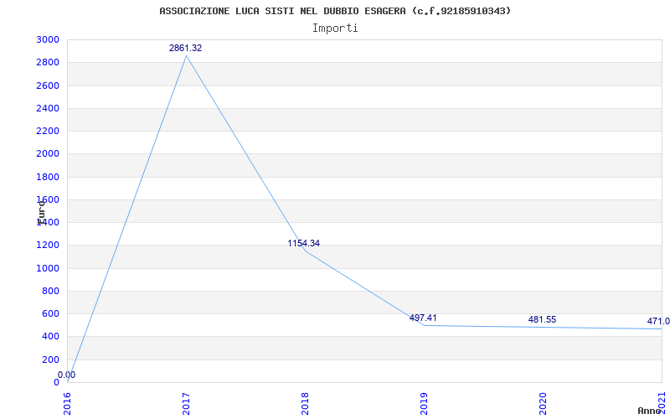Click the 2200 y-axis tick label
The height and width of the screenshot is (419, 670).
pyautogui.click(x=49, y=131)
